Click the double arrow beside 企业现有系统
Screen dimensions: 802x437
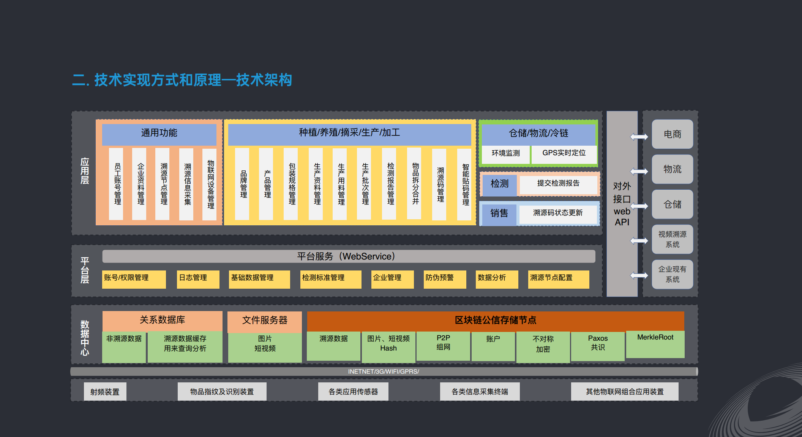pyautogui.click(x=639, y=275)
